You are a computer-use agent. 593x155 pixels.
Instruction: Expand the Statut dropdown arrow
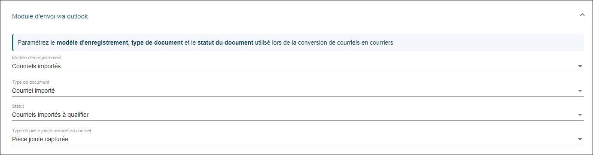580,115
